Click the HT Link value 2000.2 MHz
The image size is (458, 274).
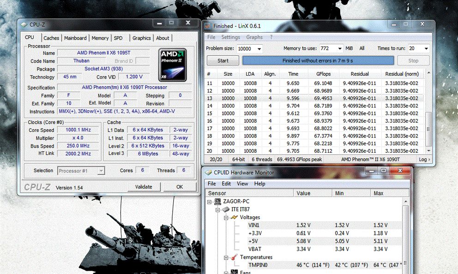[78, 154]
